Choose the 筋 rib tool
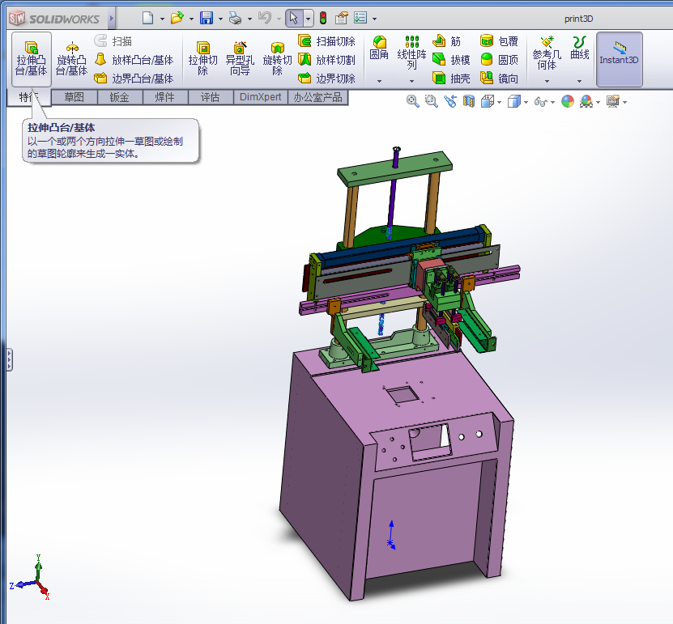This screenshot has height=624, width=673. (446, 41)
